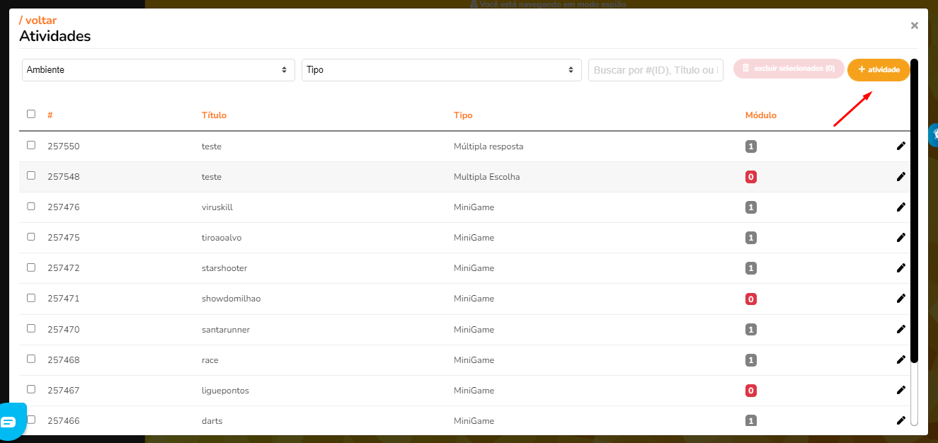Screen dimensions: 938x443
Task: Select the tiroaoalvo row checkbox
Action: pyautogui.click(x=31, y=236)
